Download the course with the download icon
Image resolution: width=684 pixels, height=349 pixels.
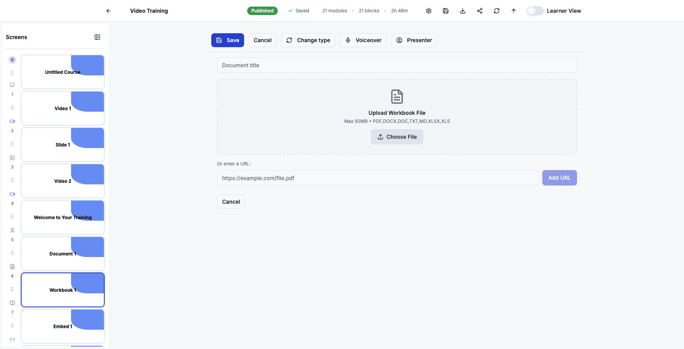462,10
